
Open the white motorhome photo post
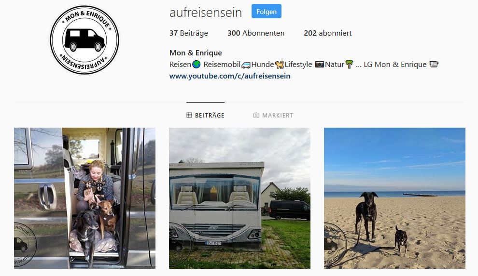pos(239,198)
